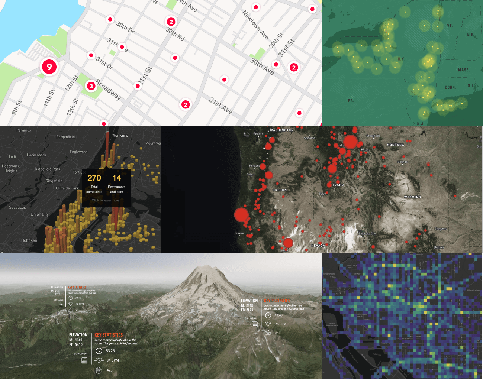Image resolution: width=483 pixels, height=379 pixels.
Task: Click the large red circle above Helena
Action: [x=350, y=142]
